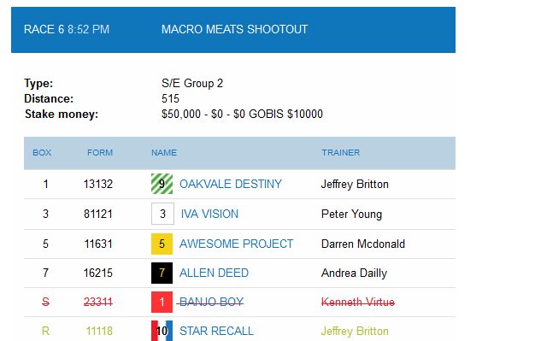Open AWESOME PROJECT greyhound link
This screenshot has width=547, height=341.
[236, 244]
